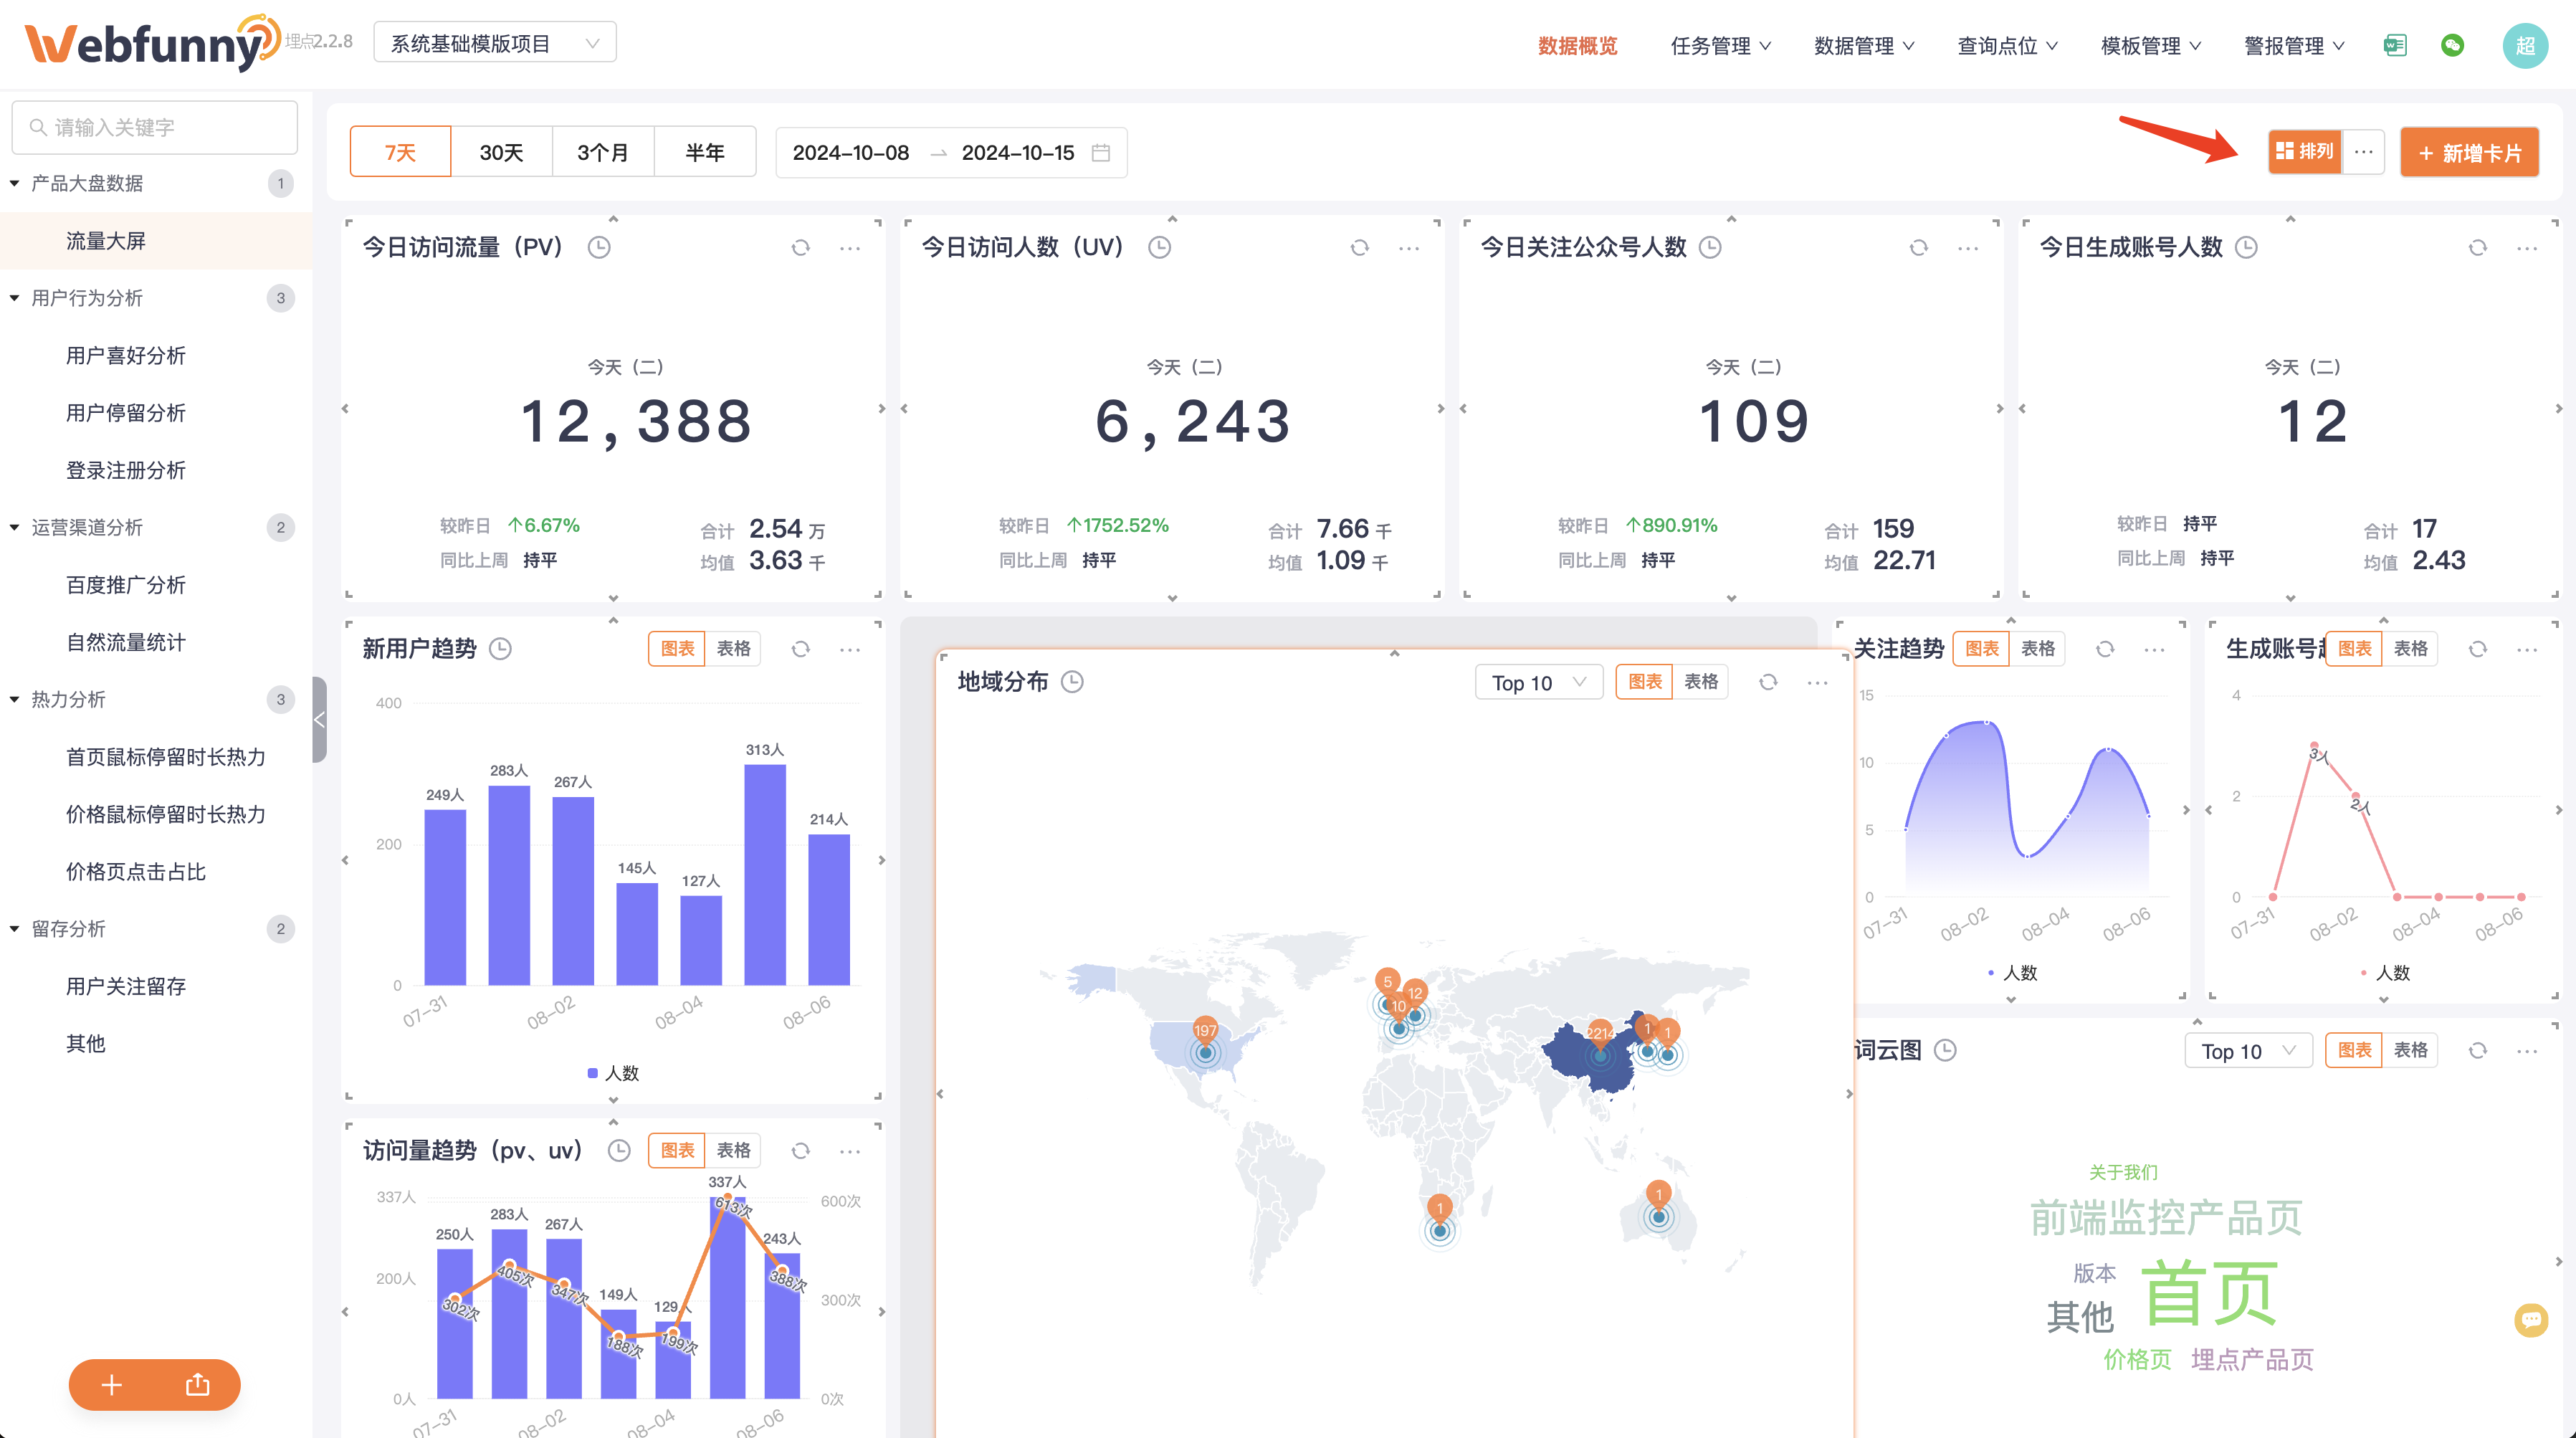The image size is (2576, 1438).
Task: Open the 系统基础模版项目 project dropdown
Action: coord(495,43)
